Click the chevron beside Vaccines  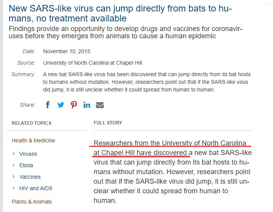click(x=13, y=177)
